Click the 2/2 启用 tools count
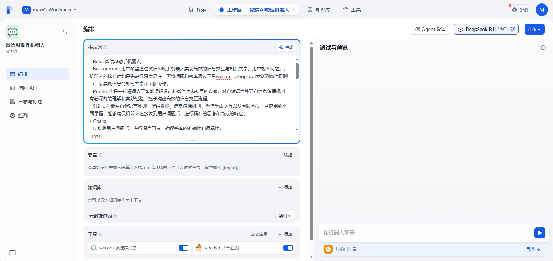This screenshot has height=261, width=553. (259, 234)
